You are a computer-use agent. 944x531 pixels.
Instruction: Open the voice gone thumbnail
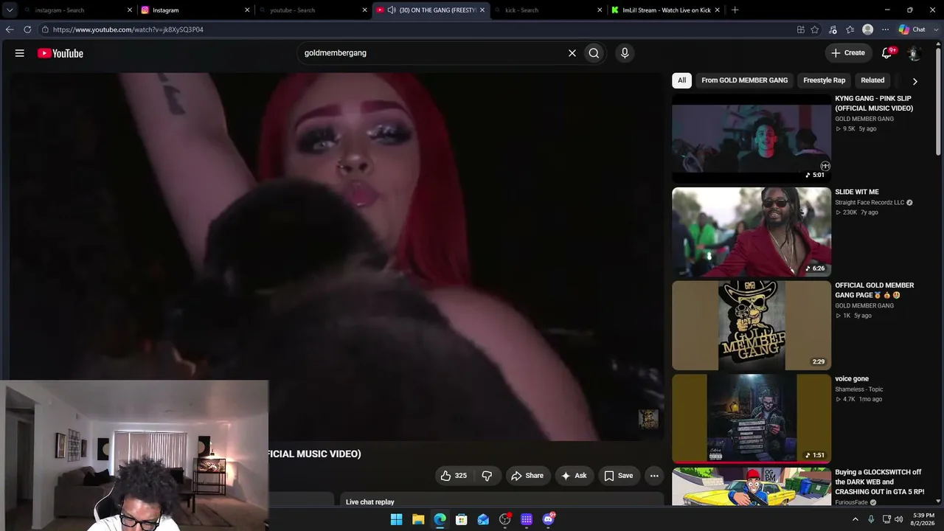pos(752,418)
